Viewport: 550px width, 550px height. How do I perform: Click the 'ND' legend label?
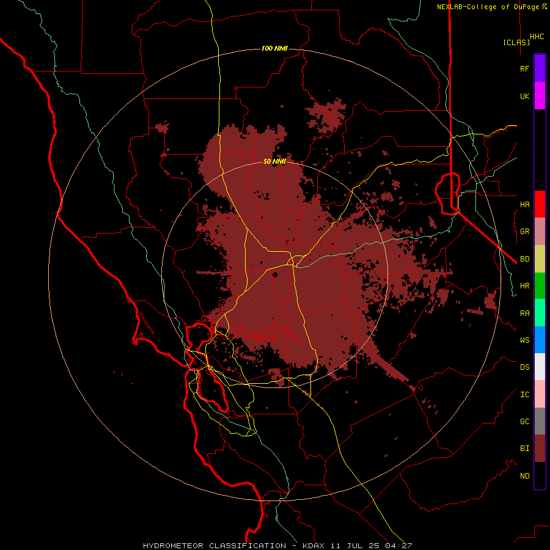pyautogui.click(x=525, y=476)
